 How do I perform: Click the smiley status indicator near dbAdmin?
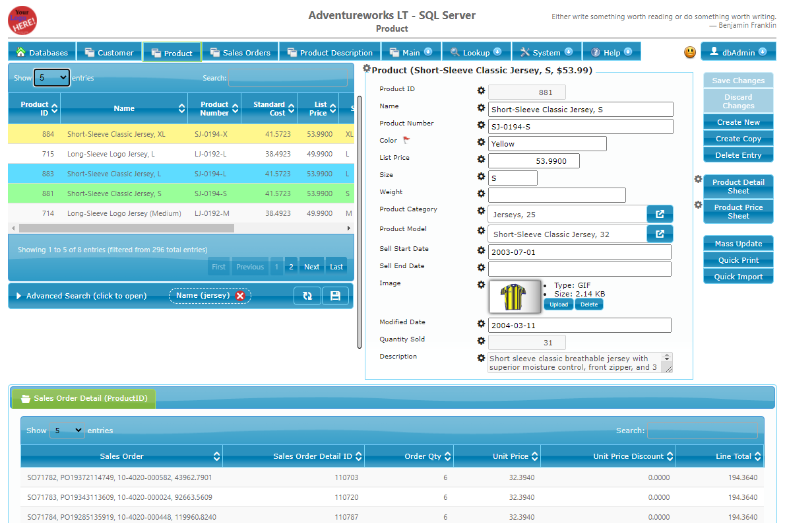point(690,52)
